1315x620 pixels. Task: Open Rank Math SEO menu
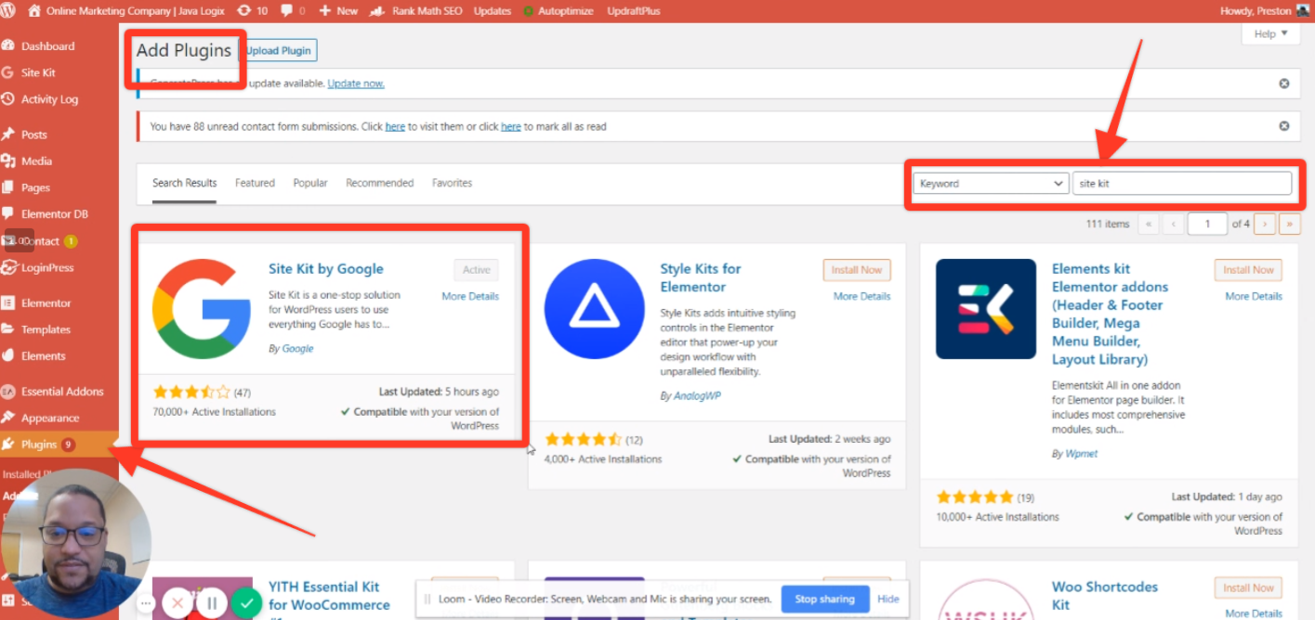click(x=415, y=11)
